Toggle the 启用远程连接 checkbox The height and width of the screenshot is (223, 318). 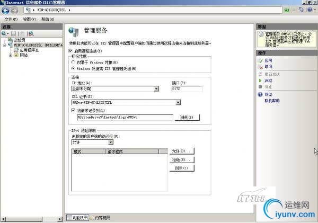(70, 50)
